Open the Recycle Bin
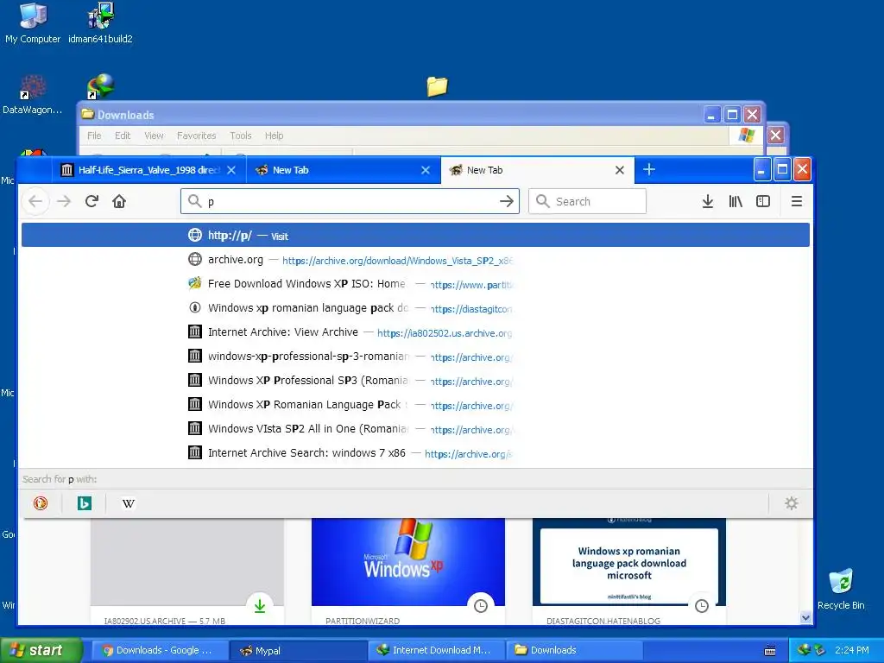 tap(841, 589)
